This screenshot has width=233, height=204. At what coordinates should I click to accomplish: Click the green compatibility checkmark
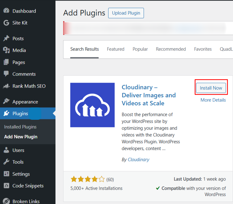click(x=158, y=188)
